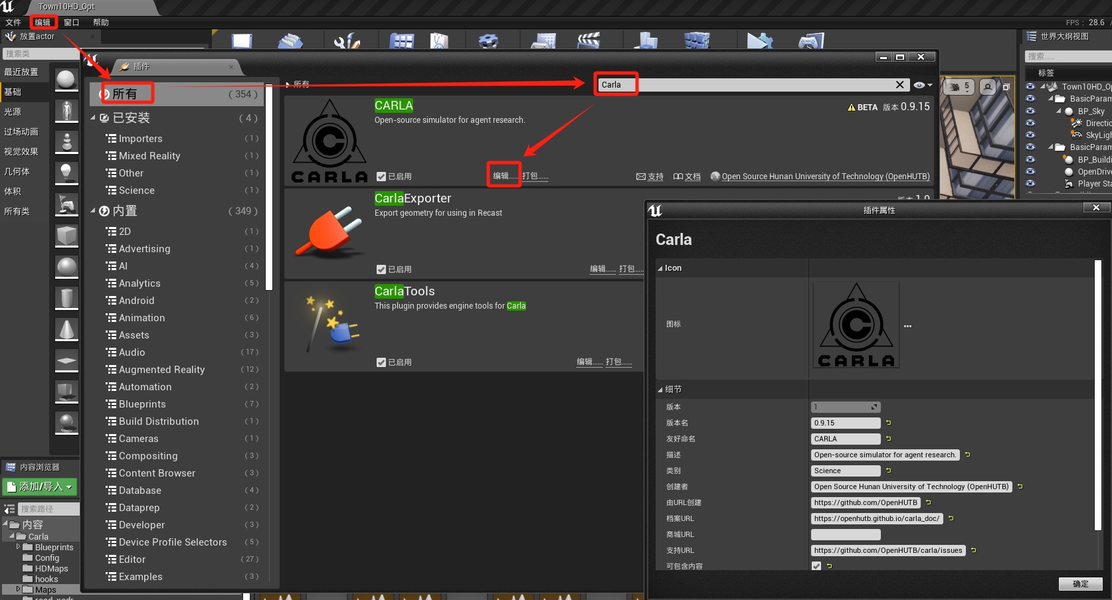The image size is (1112, 600).
Task: Uncheck enabled for CarlaExporter plugin
Action: point(381,269)
